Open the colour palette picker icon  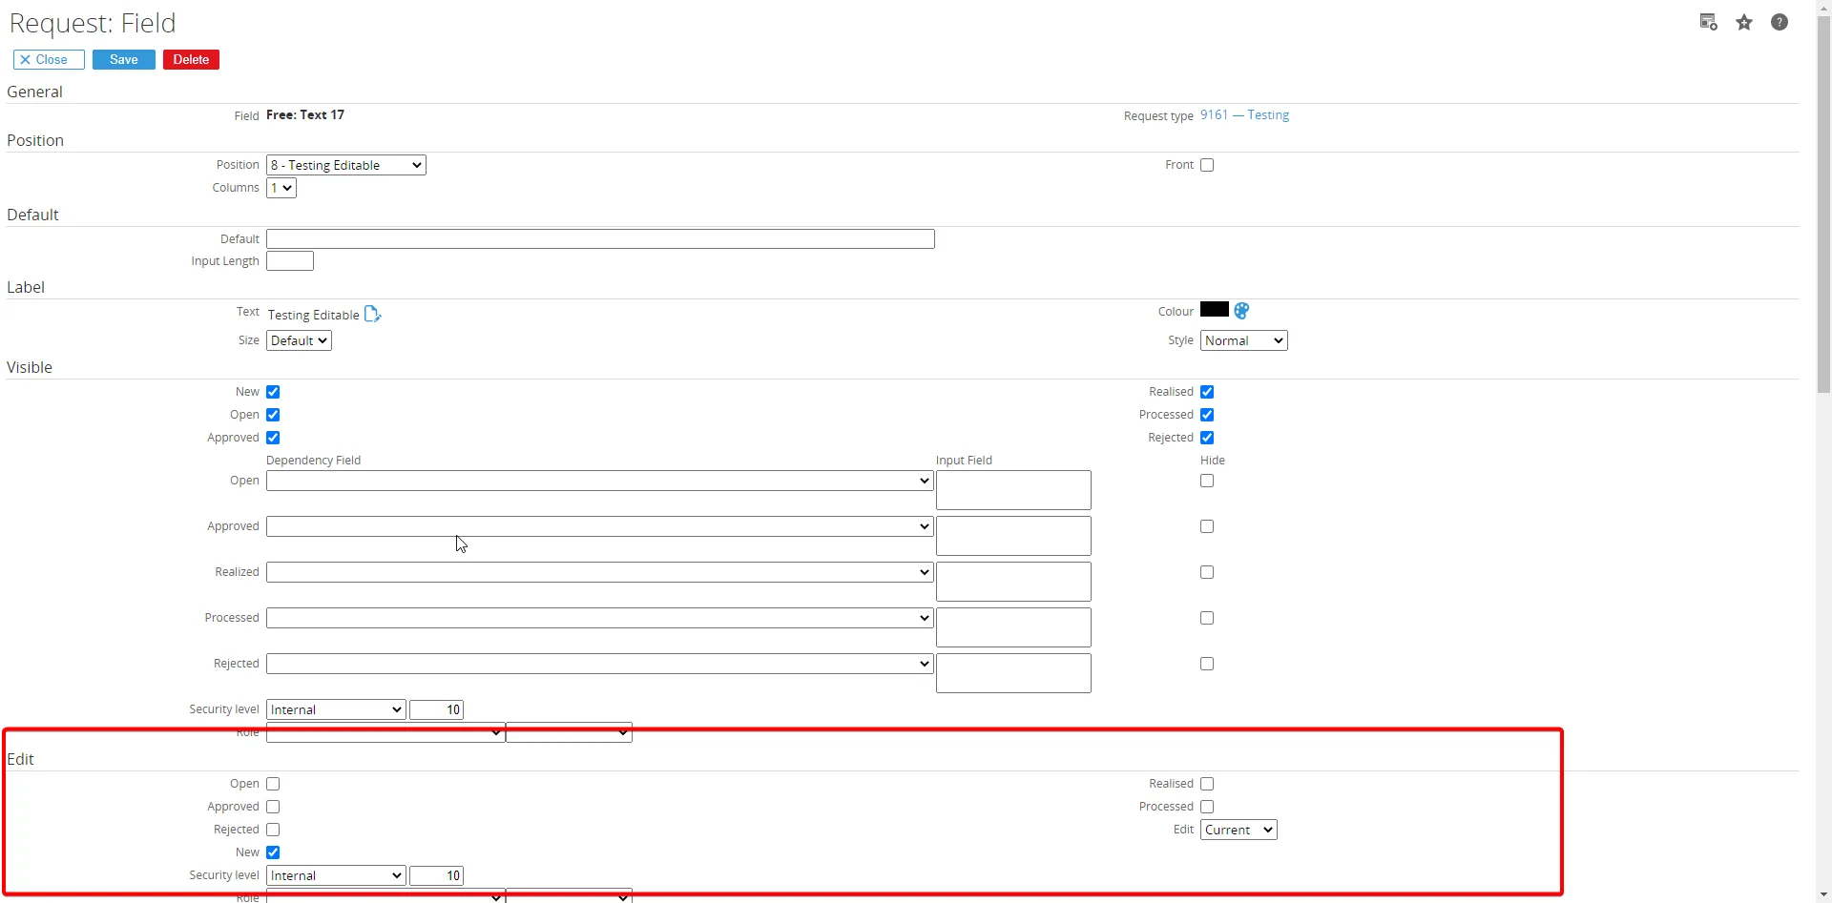pos(1241,311)
